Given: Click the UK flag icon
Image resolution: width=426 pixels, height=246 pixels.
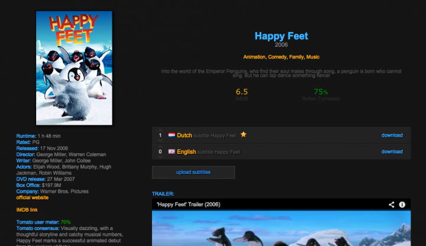Looking at the screenshot, I should click(172, 151).
